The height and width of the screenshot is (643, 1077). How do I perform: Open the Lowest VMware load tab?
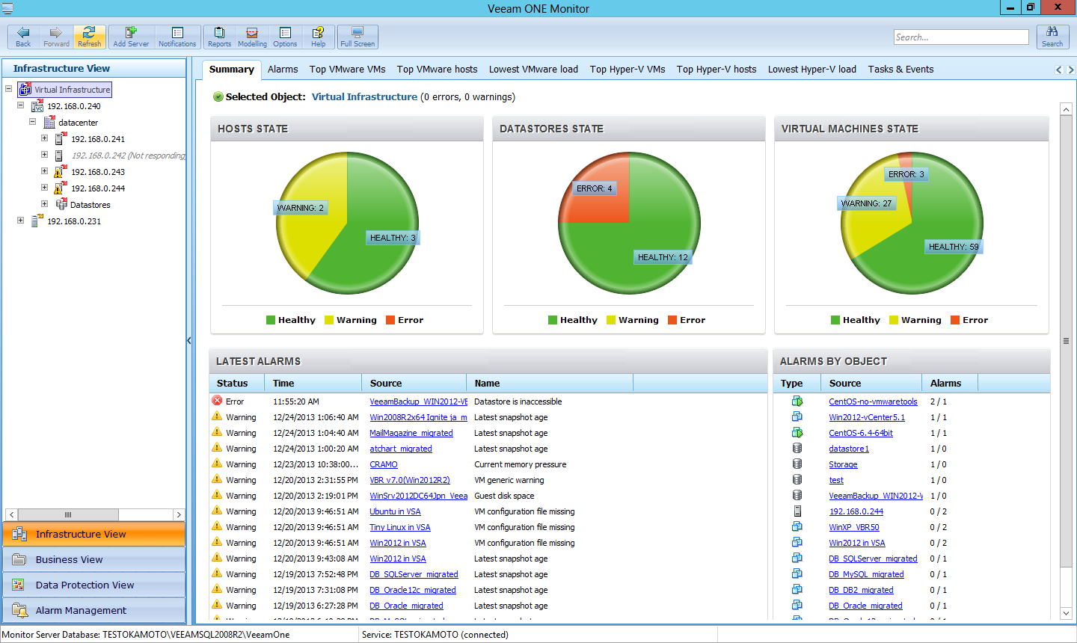pos(533,69)
